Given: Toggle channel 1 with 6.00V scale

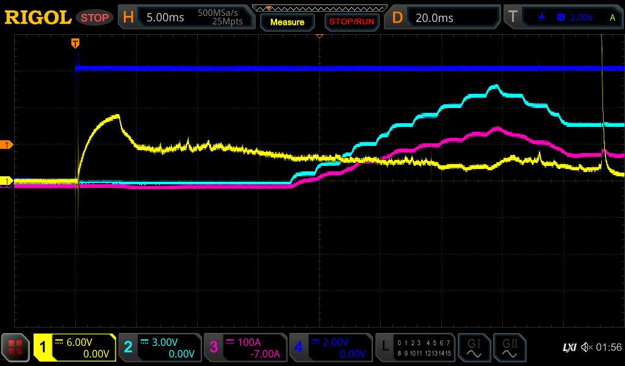Looking at the screenshot, I should pyautogui.click(x=75, y=348).
